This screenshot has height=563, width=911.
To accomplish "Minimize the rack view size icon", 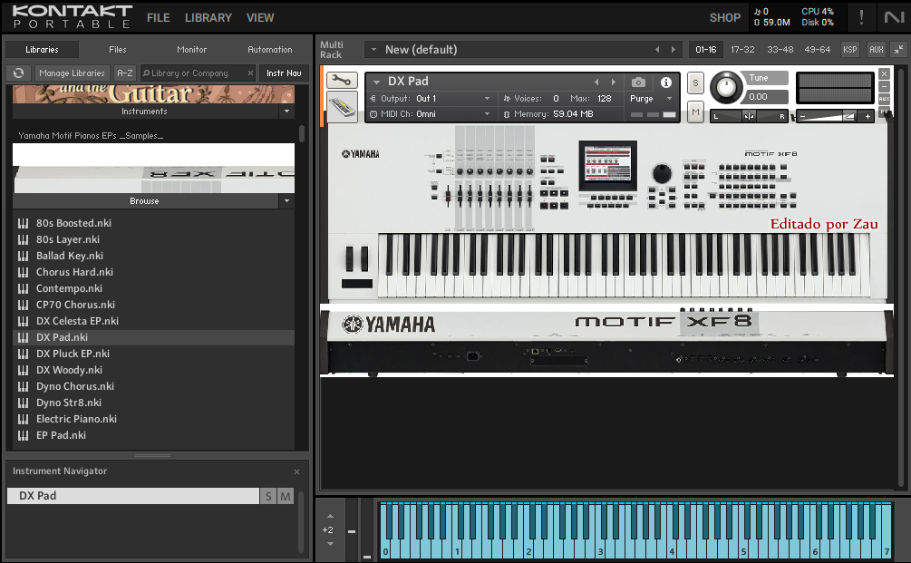I will click(x=898, y=49).
